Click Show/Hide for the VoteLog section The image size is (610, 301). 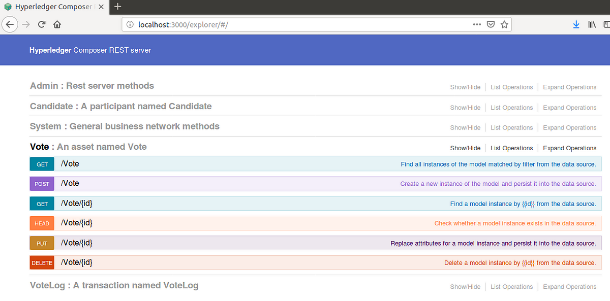(x=465, y=287)
